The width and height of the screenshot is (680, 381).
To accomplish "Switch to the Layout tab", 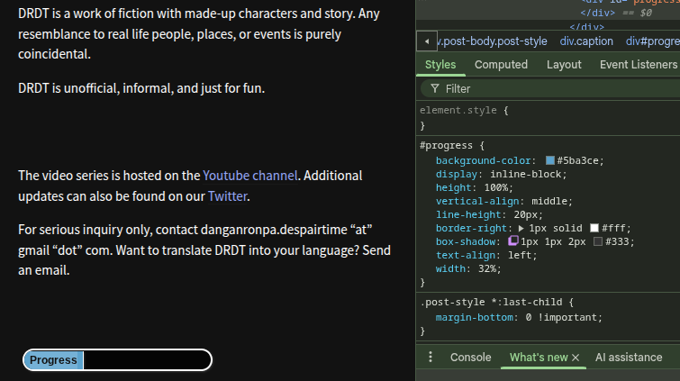I will coord(564,65).
